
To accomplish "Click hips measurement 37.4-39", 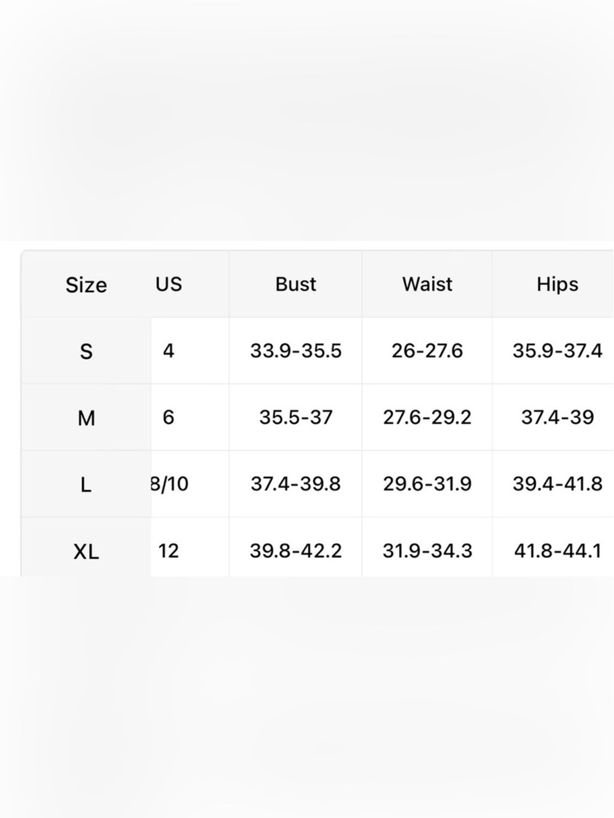I will point(558,417).
